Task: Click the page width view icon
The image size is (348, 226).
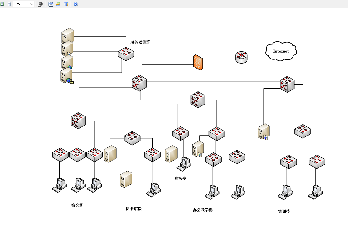Action: (9, 4)
